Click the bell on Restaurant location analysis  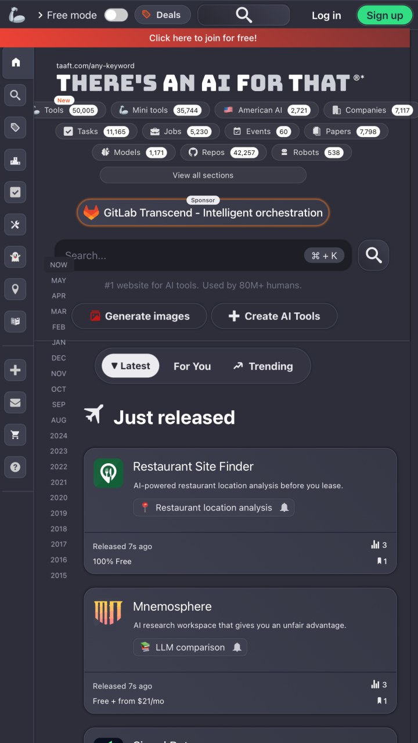(x=284, y=507)
